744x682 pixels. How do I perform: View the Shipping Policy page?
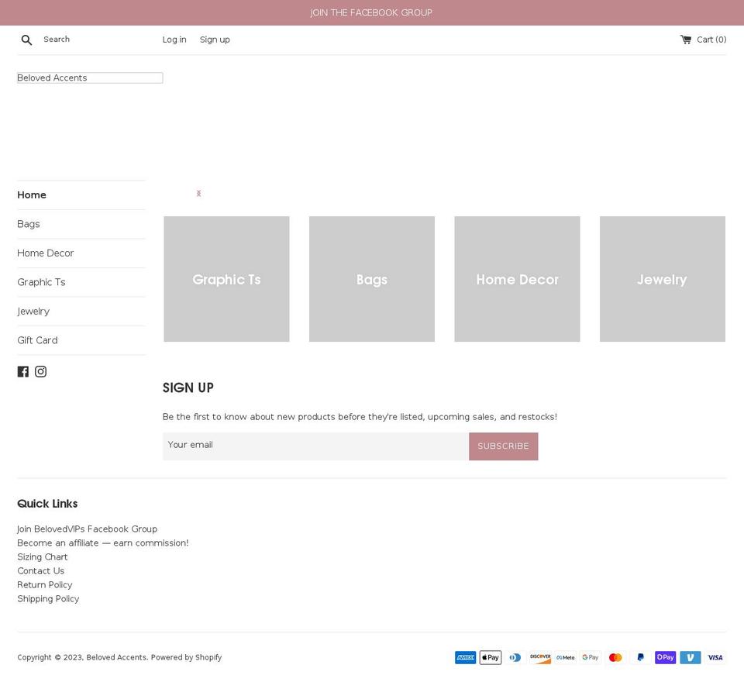(x=48, y=598)
